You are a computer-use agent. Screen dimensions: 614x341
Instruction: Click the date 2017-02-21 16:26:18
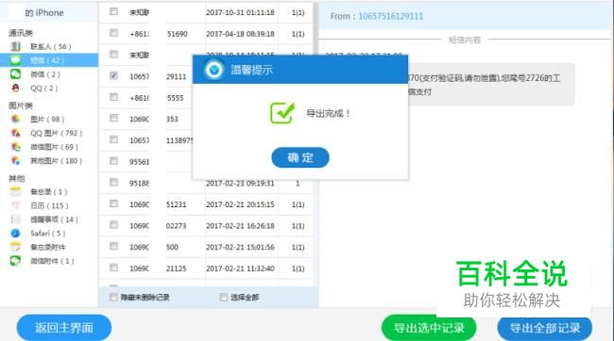[240, 226]
